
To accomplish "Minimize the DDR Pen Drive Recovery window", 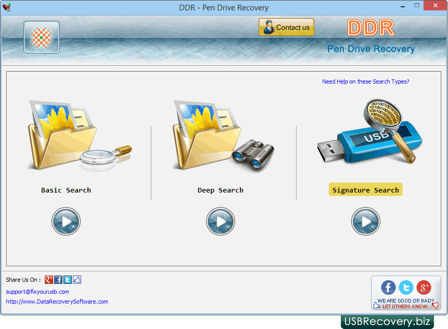I will coord(403,6).
